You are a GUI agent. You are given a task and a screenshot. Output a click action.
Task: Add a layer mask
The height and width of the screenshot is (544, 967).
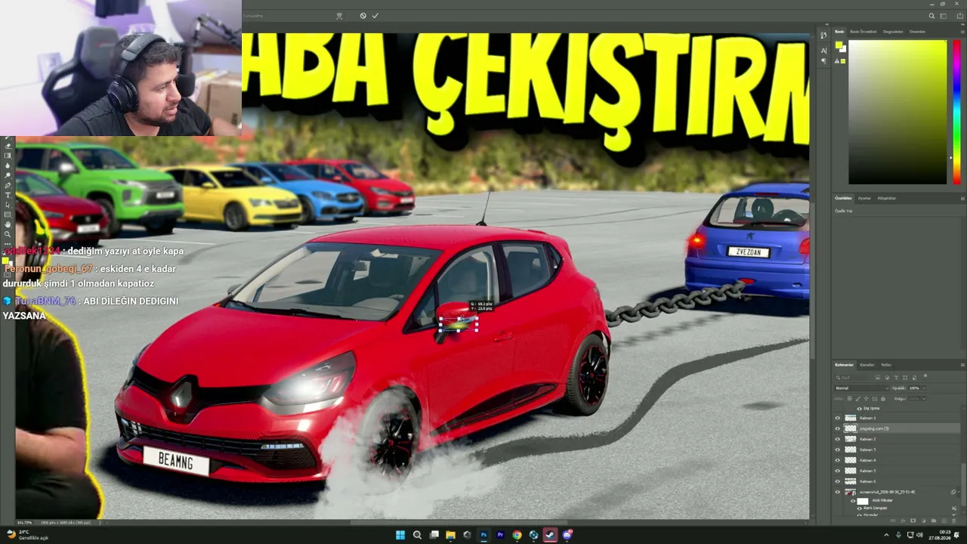tap(913, 520)
